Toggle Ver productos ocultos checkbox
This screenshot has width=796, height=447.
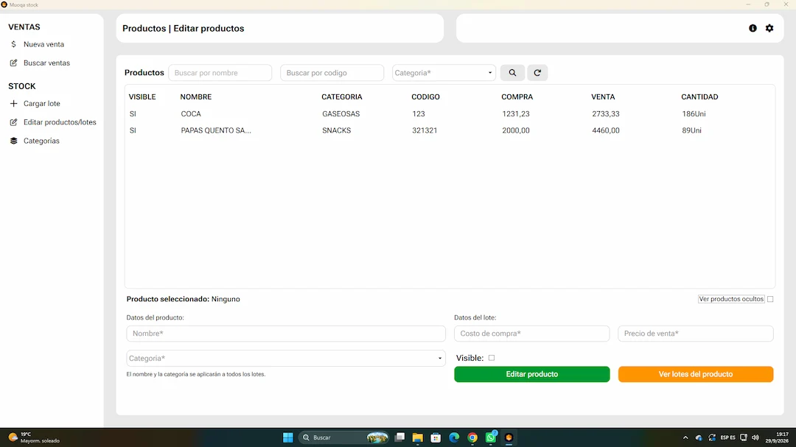tap(770, 300)
